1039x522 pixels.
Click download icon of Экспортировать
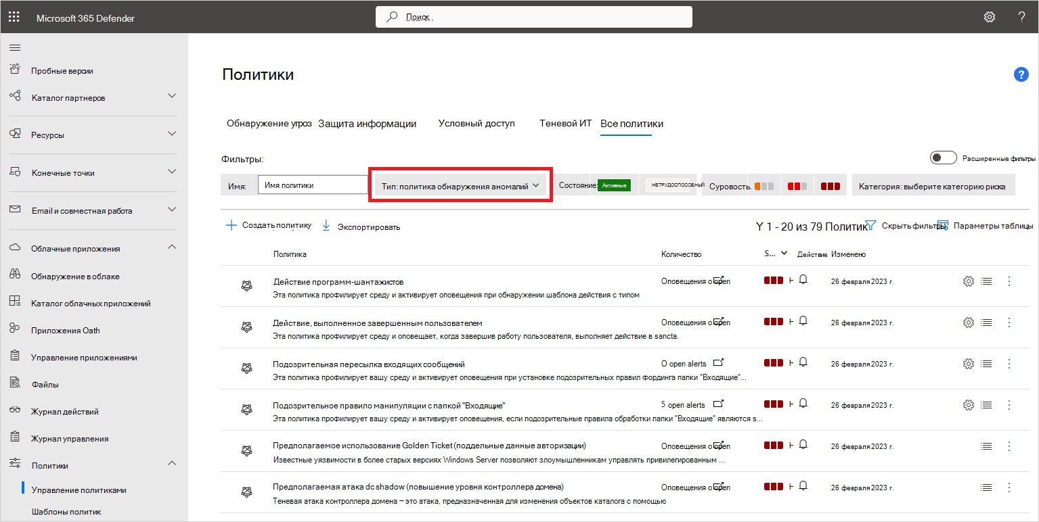326,226
